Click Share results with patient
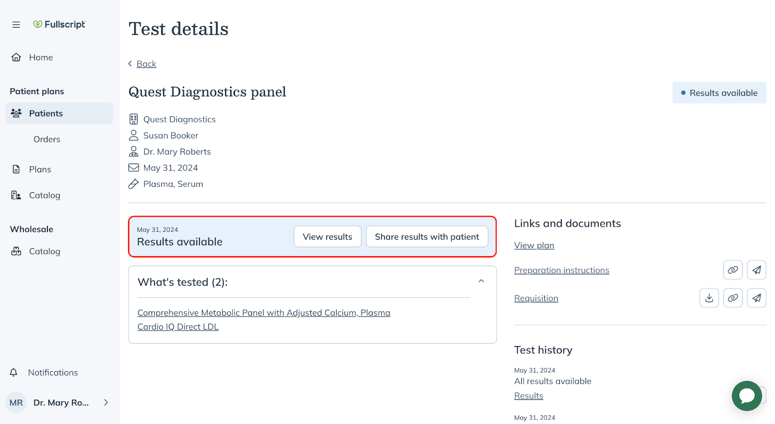 pyautogui.click(x=427, y=237)
